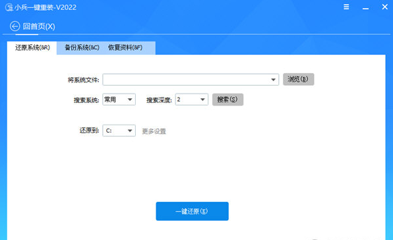The image size is (393, 240).
Task: Open 更多设置 more settings link
Action: [x=154, y=131]
